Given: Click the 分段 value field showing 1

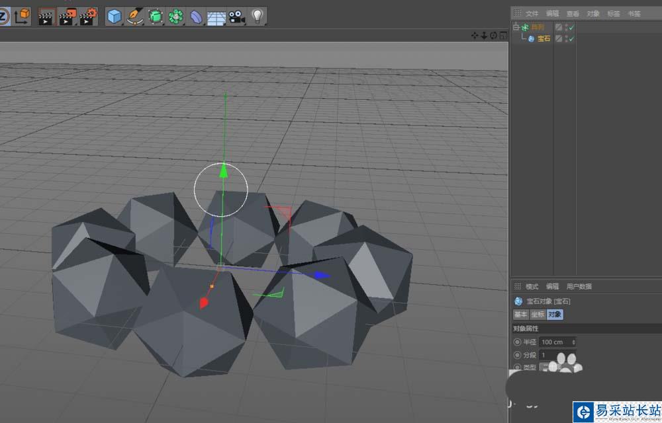Looking at the screenshot, I should pyautogui.click(x=557, y=355).
